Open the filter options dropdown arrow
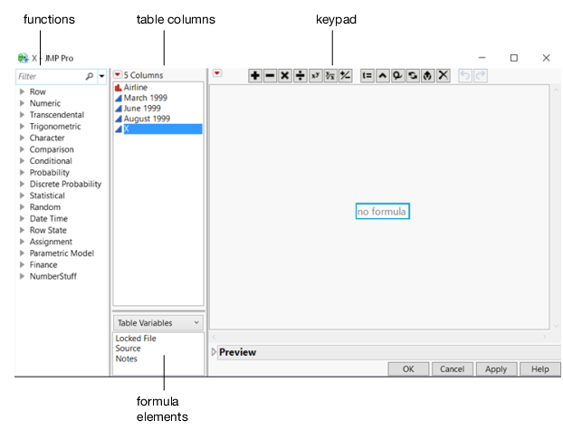The height and width of the screenshot is (430, 563). pos(102,76)
